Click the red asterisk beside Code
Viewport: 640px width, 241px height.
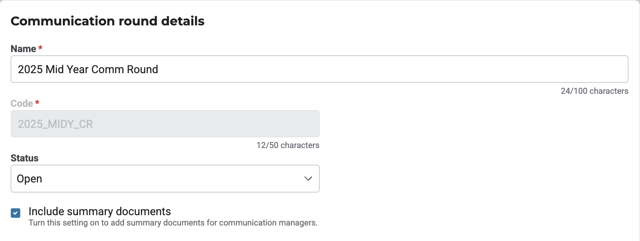[37, 103]
